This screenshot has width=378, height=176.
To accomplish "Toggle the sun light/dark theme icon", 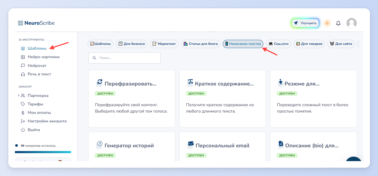I will click(327, 23).
